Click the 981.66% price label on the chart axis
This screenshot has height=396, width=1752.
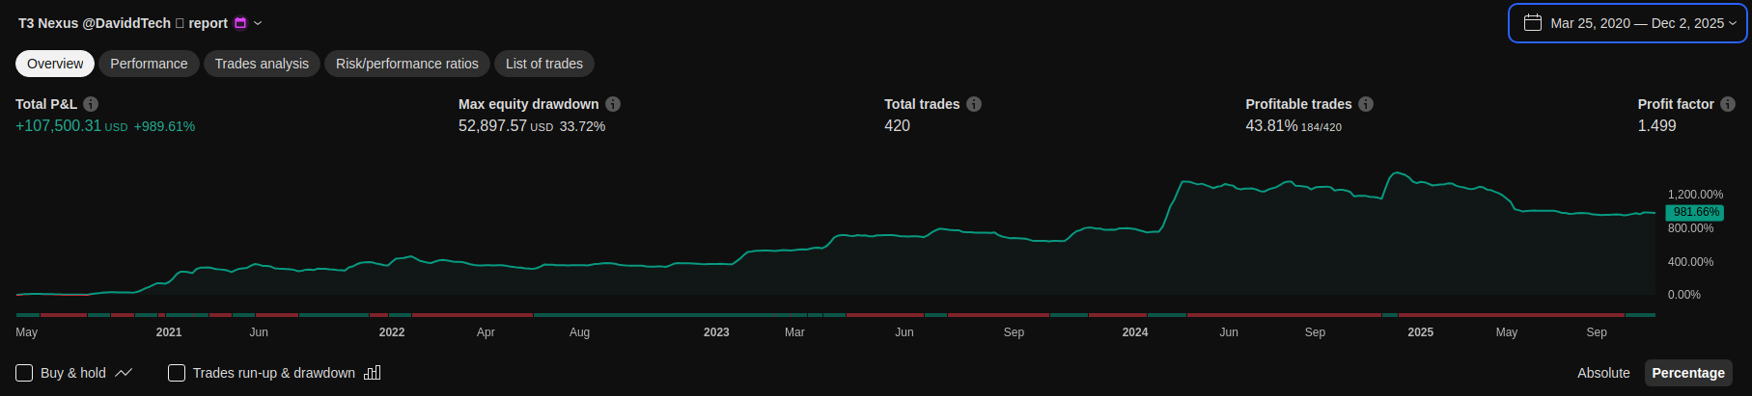click(1695, 212)
